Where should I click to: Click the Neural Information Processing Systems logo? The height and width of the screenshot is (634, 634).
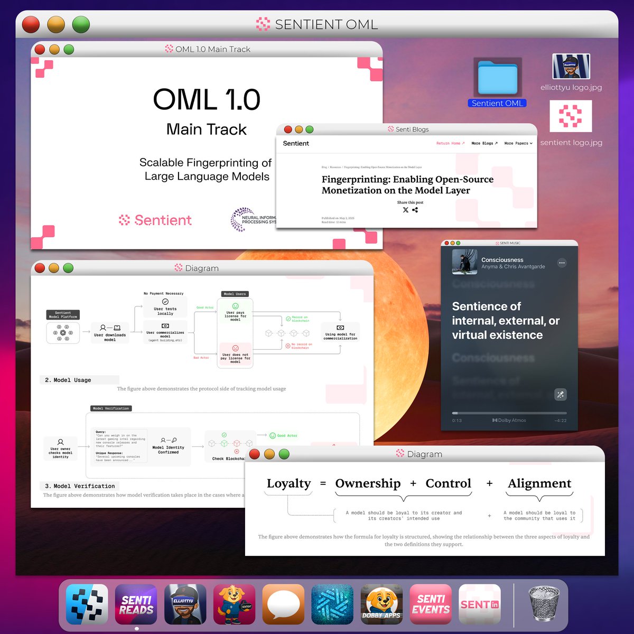tap(254, 220)
